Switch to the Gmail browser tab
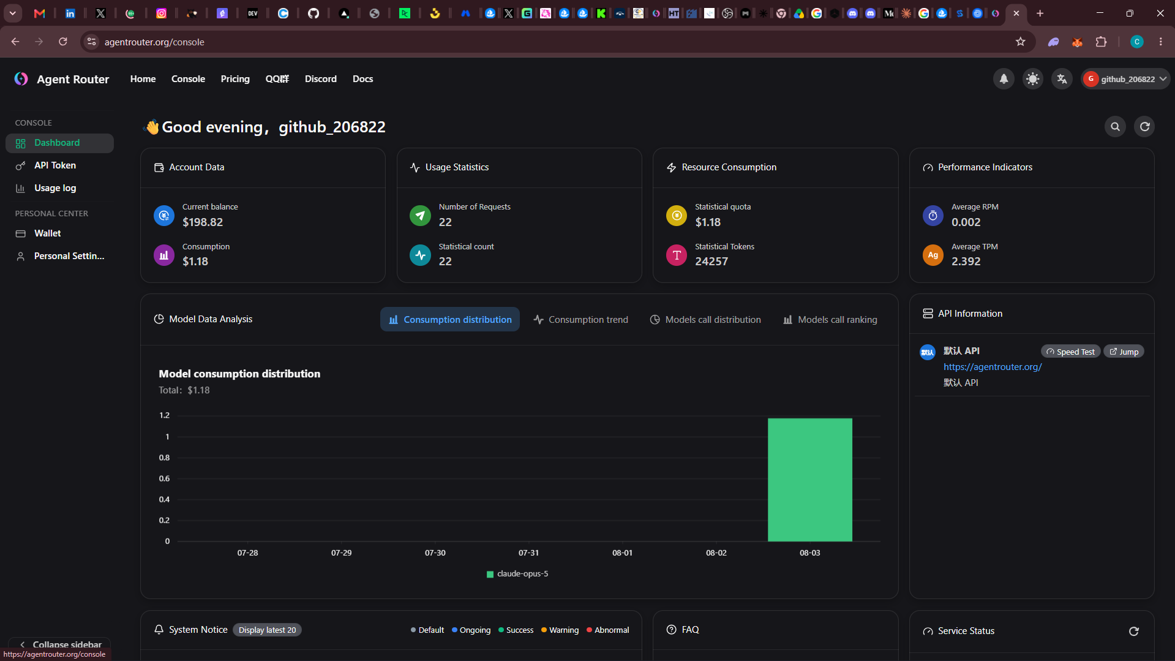 40,13
